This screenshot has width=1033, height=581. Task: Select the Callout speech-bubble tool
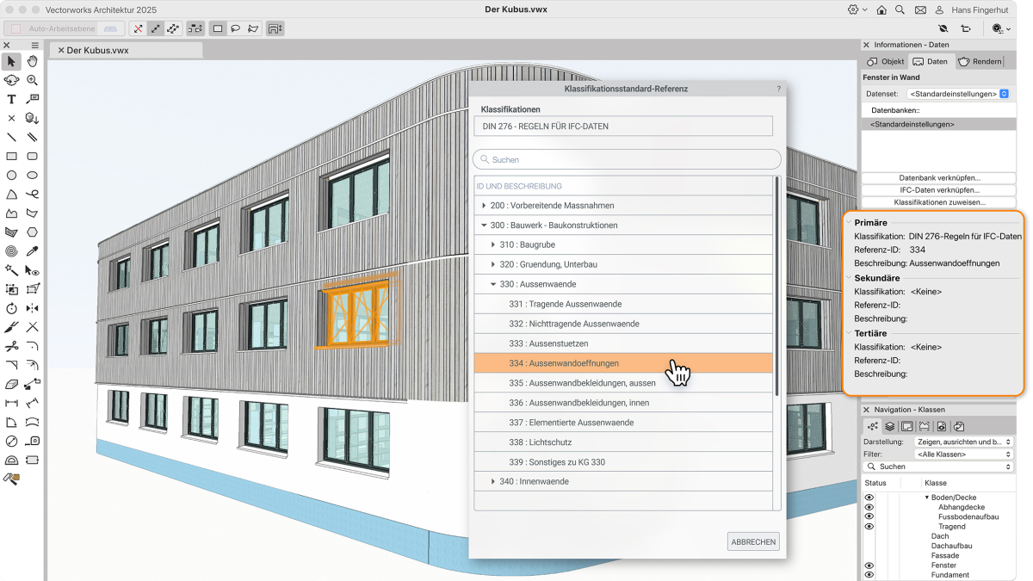coord(32,100)
